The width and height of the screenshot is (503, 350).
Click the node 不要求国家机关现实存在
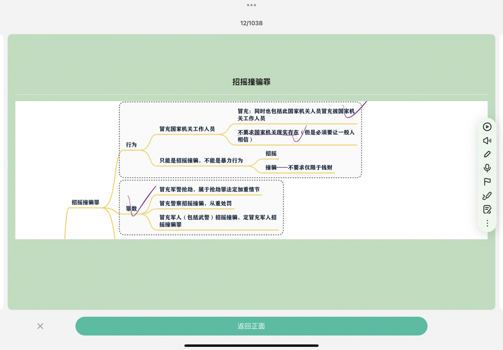[x=296, y=136]
